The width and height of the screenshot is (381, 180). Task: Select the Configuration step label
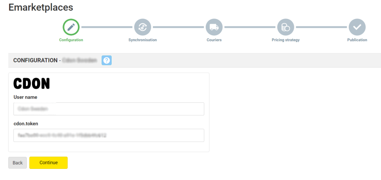point(71,40)
